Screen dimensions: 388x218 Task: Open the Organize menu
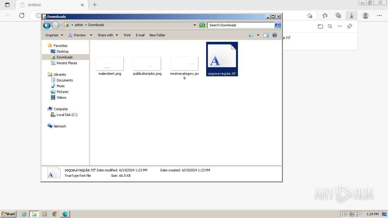pos(54,35)
